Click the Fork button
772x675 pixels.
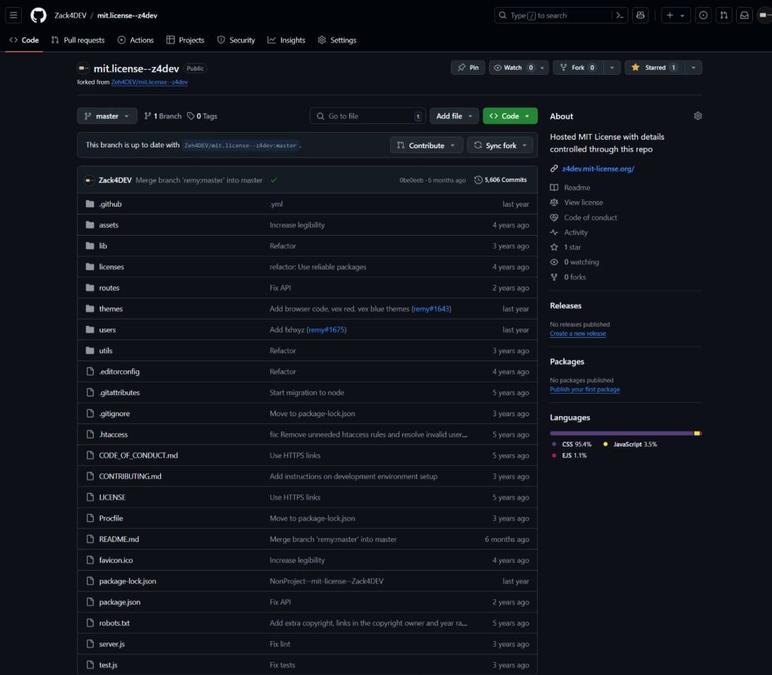pyautogui.click(x=578, y=68)
